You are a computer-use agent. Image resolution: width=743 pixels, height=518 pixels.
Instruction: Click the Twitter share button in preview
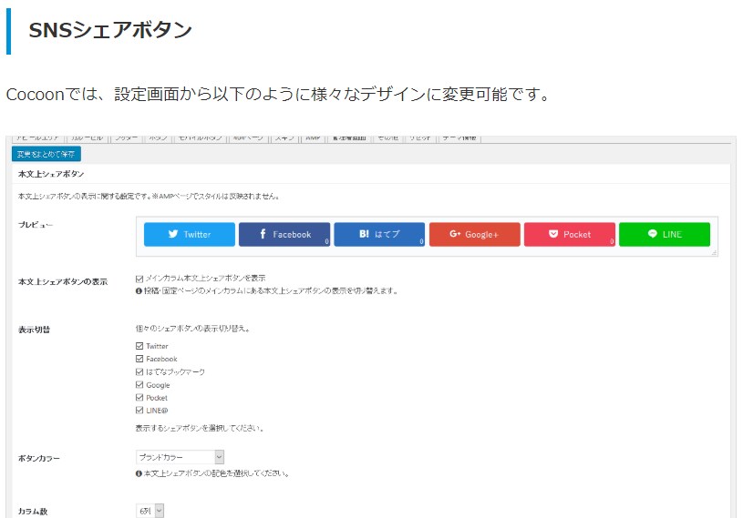[x=189, y=234]
